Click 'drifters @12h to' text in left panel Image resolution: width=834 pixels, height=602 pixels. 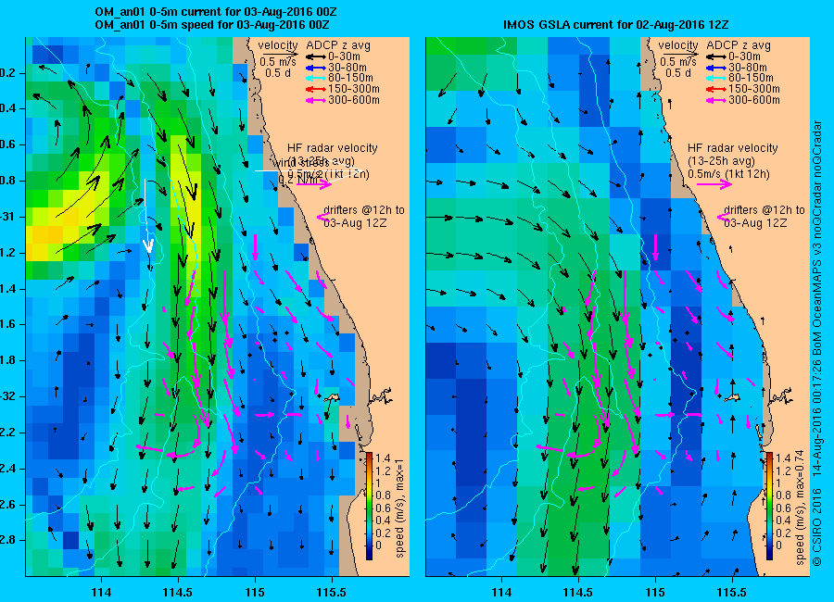363,210
